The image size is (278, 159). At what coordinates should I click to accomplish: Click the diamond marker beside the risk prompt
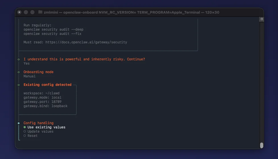pos(18,60)
